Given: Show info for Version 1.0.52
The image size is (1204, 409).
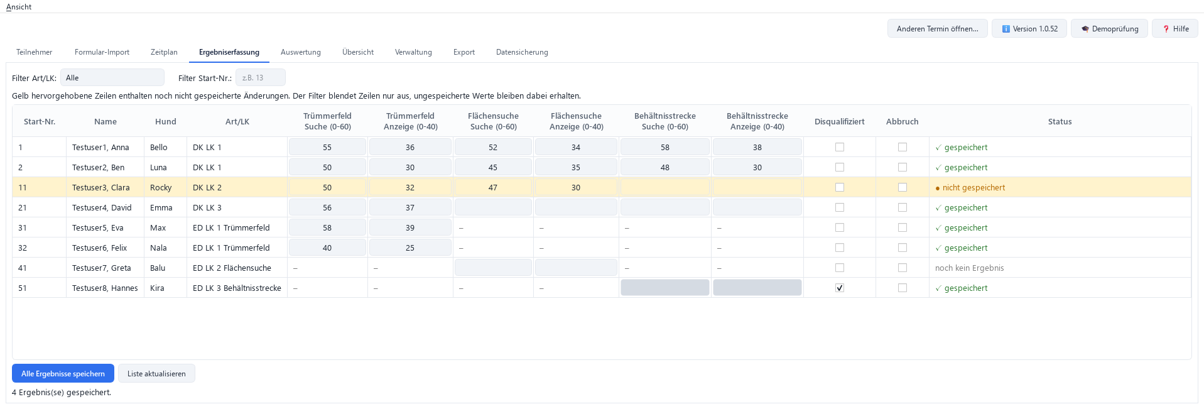Looking at the screenshot, I should [1029, 29].
